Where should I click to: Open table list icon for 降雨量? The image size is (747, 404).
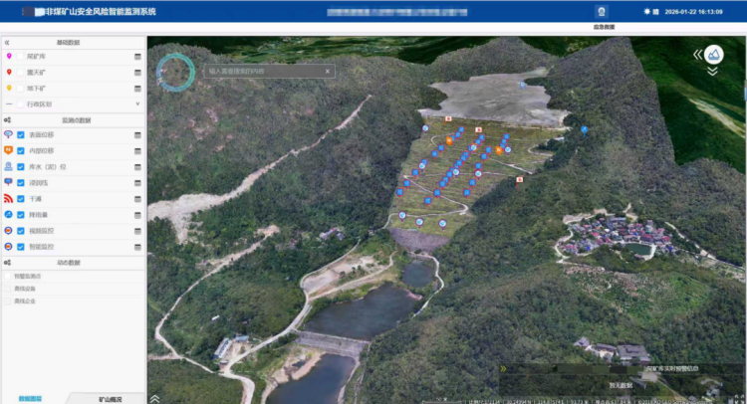point(138,215)
